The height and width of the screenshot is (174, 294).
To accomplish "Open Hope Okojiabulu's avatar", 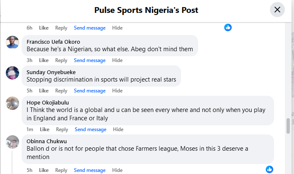I will click(x=12, y=103).
